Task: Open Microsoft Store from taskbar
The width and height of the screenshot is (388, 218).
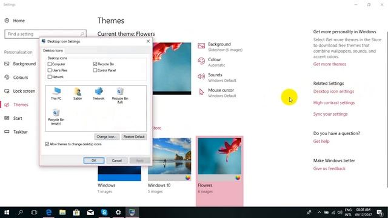Action: point(76,213)
